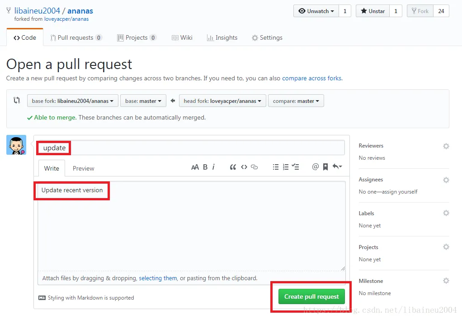462x319 pixels.
Task: Focus the comment body text area
Action: coord(192,226)
